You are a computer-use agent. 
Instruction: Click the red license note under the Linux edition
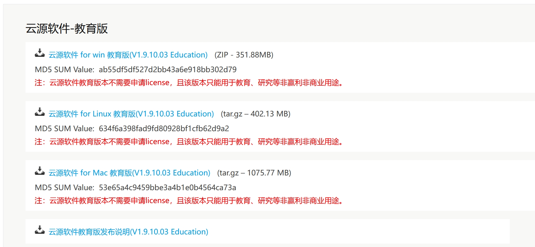tap(189, 142)
